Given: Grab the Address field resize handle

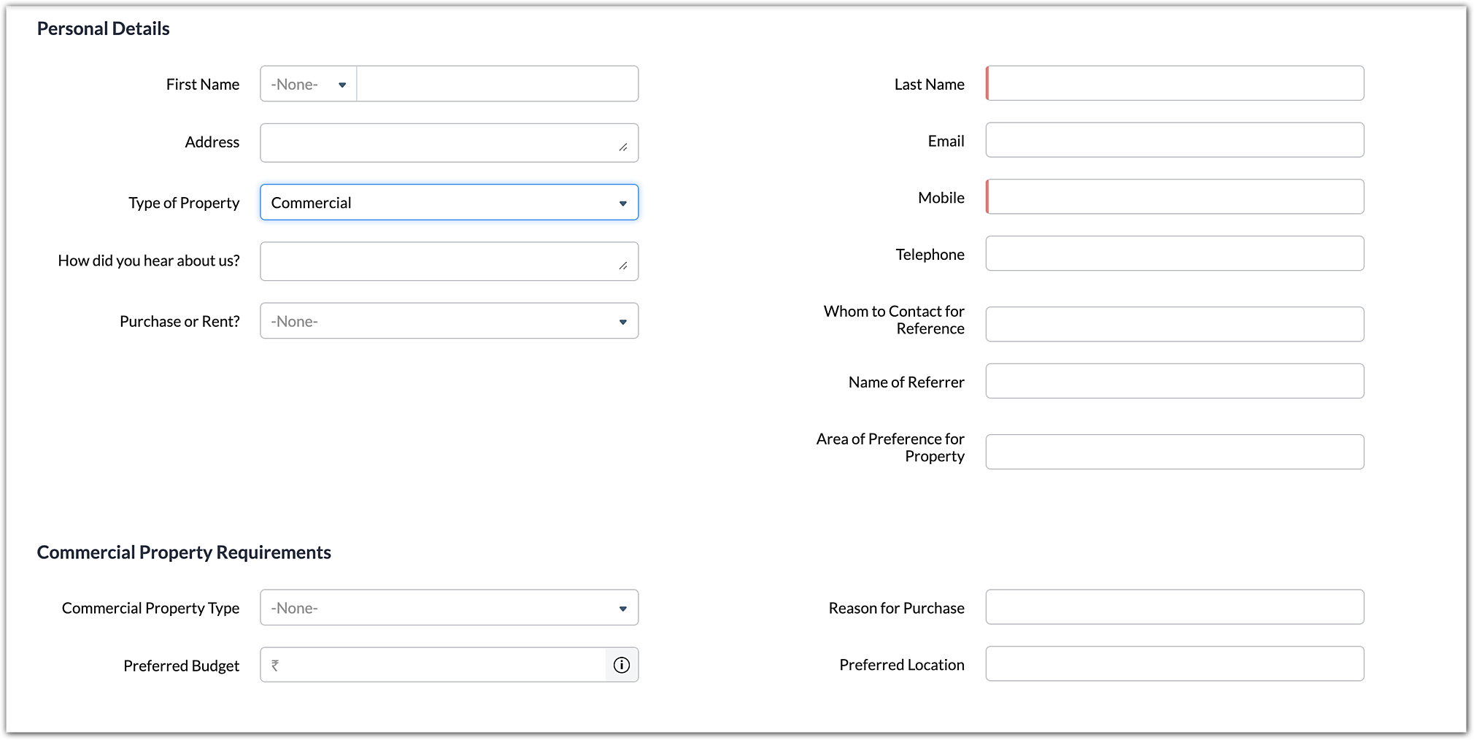Looking at the screenshot, I should coord(623,147).
